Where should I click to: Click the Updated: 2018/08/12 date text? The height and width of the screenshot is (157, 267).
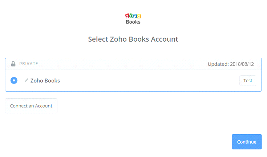coord(231,64)
